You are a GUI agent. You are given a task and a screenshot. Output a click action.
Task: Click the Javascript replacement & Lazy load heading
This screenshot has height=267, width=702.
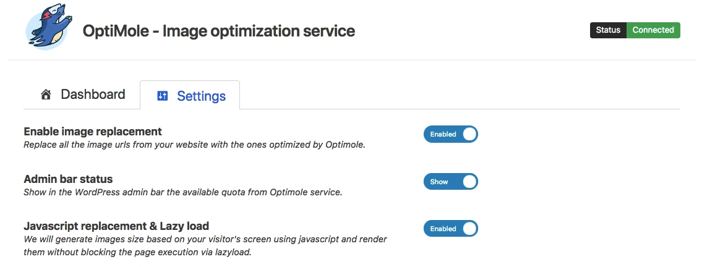tap(116, 226)
